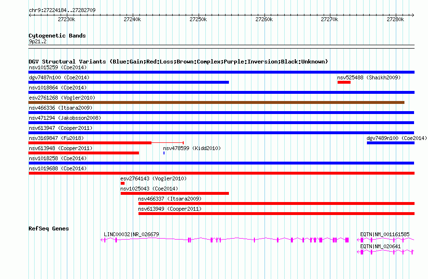Open nsv466337 (Itsara2009) label
428x279 pixels.
(170, 199)
